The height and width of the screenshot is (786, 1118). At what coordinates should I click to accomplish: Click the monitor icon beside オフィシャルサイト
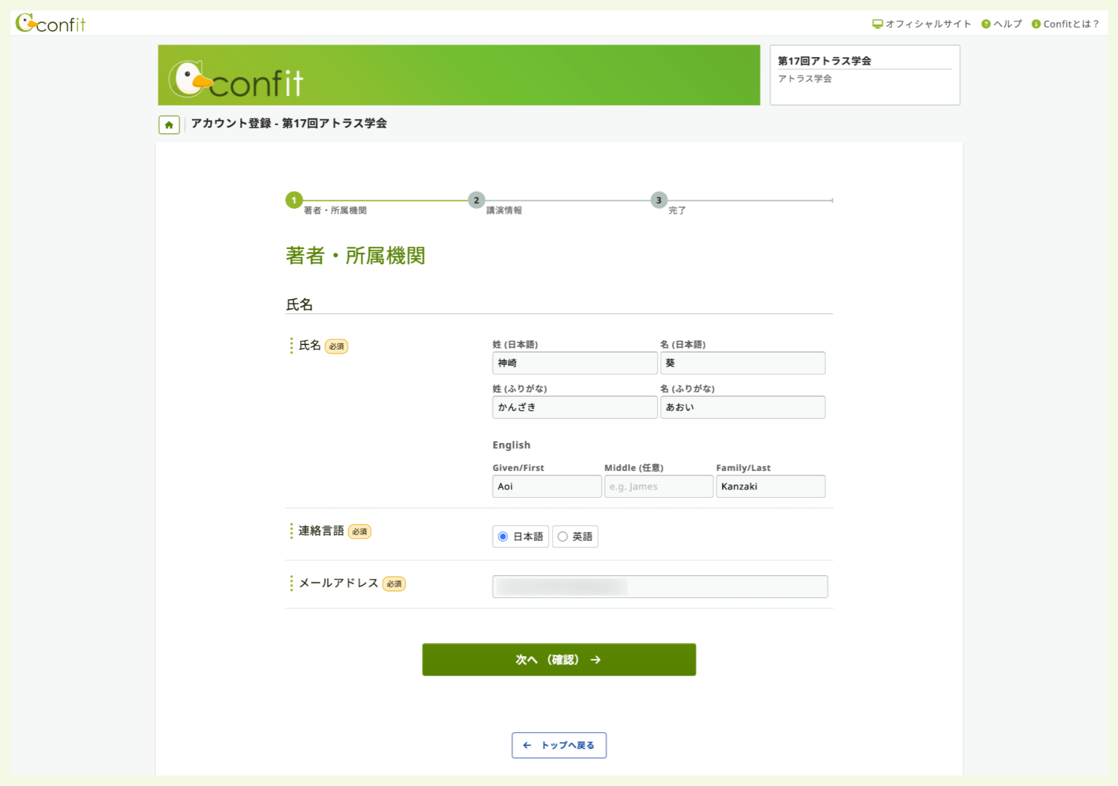tap(877, 24)
